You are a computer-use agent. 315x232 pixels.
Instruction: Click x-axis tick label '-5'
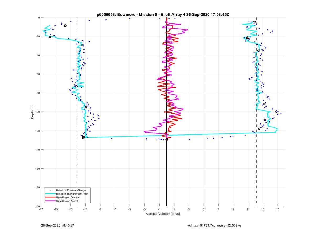pos(129,209)
